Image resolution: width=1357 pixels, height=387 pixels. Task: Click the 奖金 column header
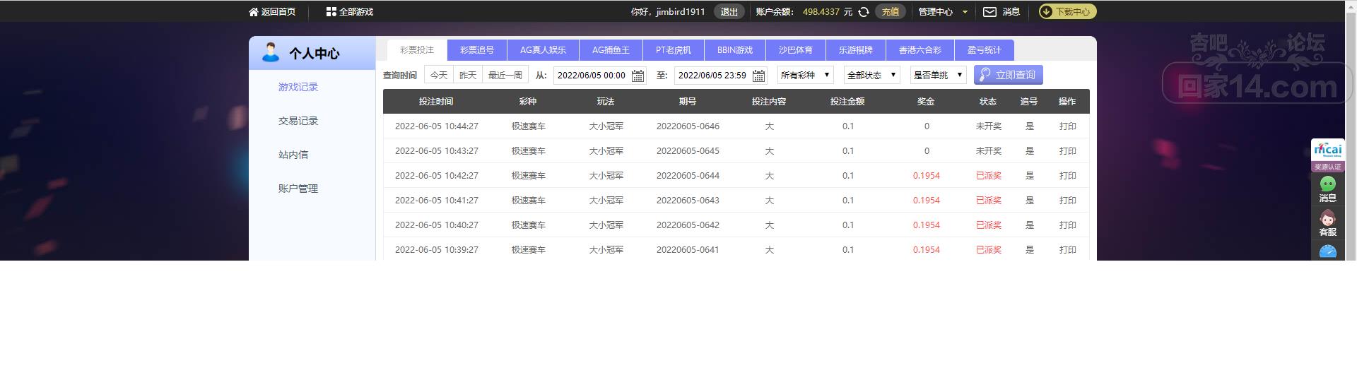[926, 102]
